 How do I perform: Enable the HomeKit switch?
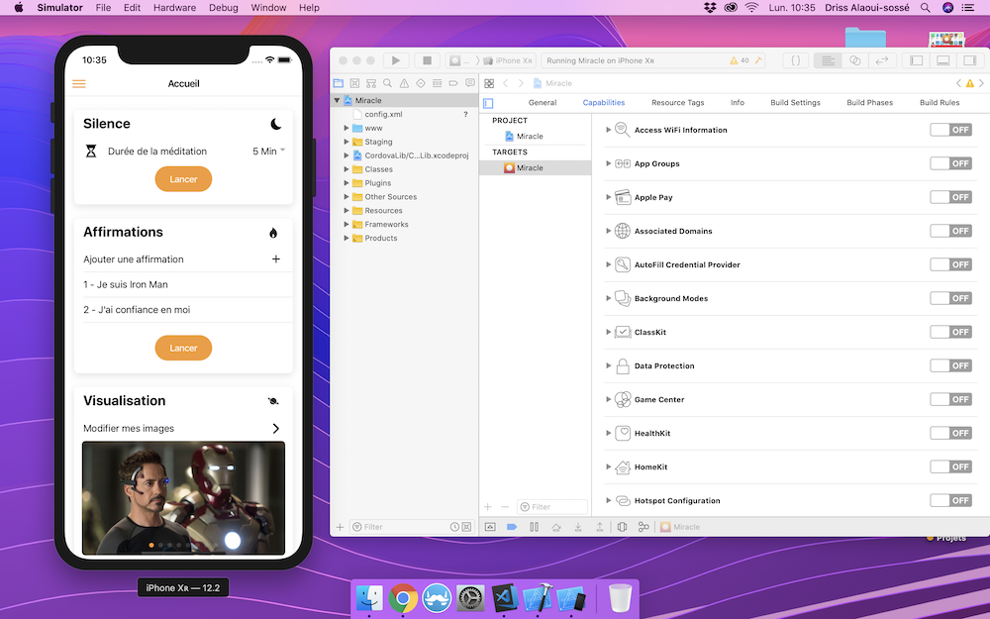(950, 466)
